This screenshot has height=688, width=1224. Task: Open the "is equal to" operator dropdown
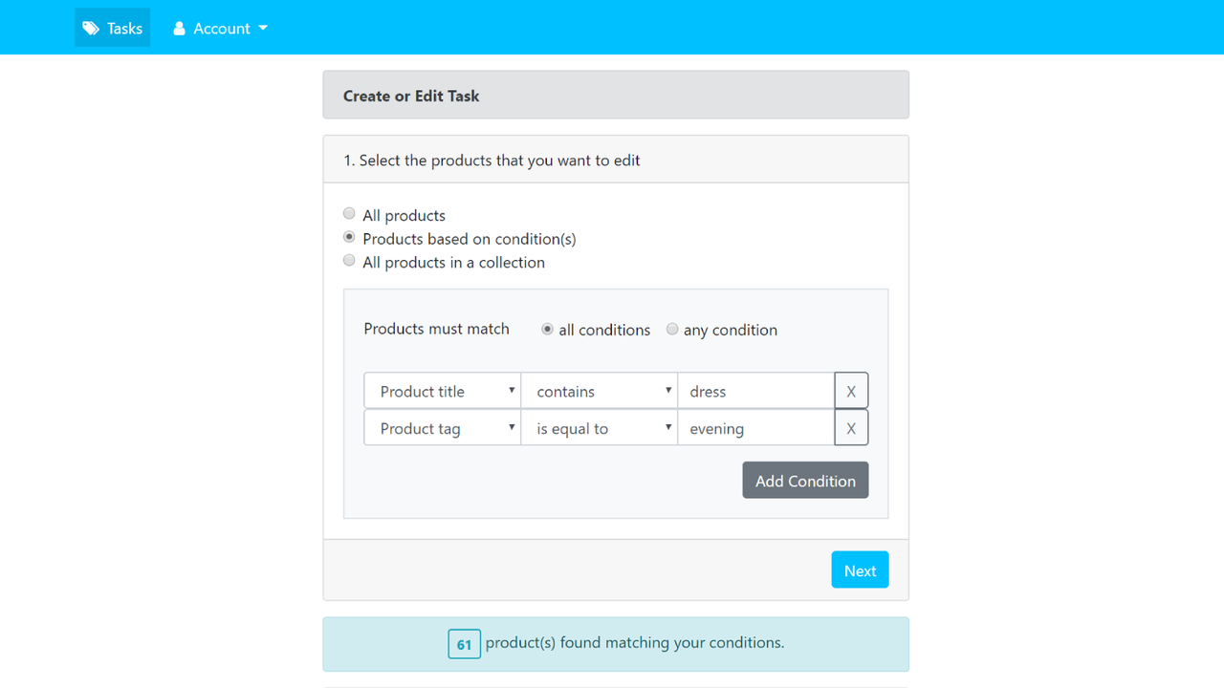click(x=600, y=427)
